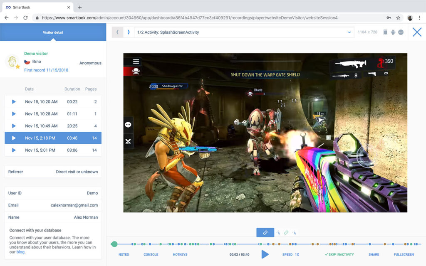Play the Nov 15, 10:28 AM session

click(14, 114)
